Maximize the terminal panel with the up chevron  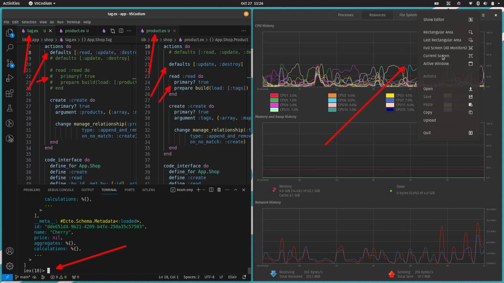[235, 190]
